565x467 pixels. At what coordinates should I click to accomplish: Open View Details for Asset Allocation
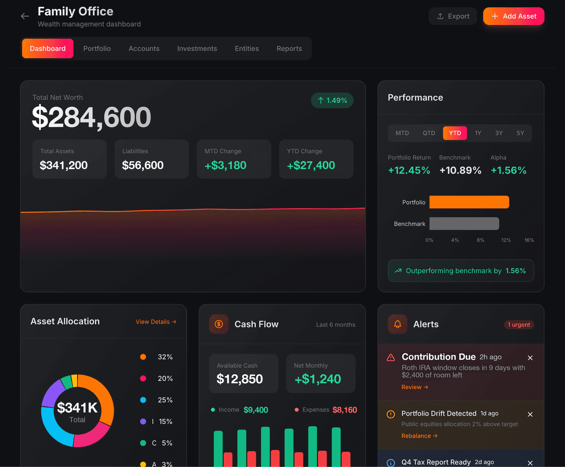(156, 322)
